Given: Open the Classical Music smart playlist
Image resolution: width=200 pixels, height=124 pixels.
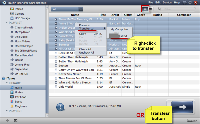Looking at the screenshot, I should pyautogui.click(x=24, y=27).
